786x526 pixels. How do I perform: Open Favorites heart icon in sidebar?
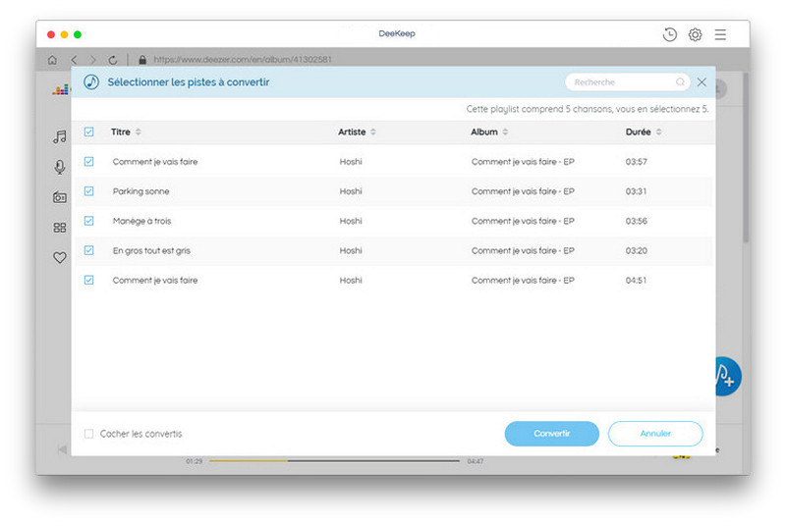point(60,257)
